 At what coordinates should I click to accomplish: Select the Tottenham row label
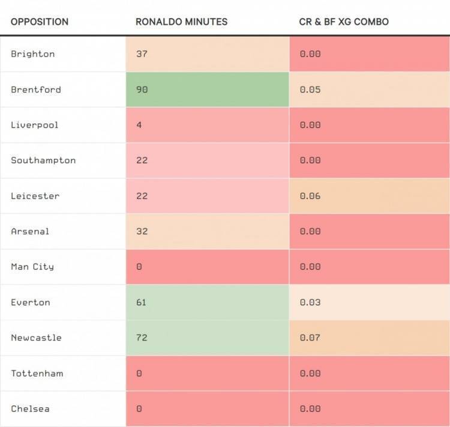37,373
